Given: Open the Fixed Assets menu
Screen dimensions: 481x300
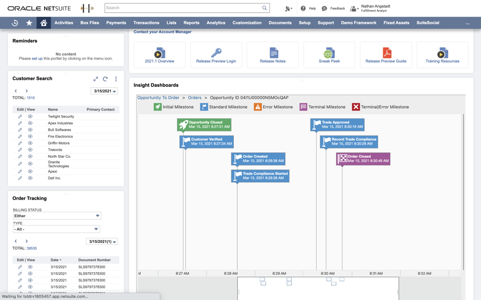Looking at the screenshot, I should tap(396, 23).
